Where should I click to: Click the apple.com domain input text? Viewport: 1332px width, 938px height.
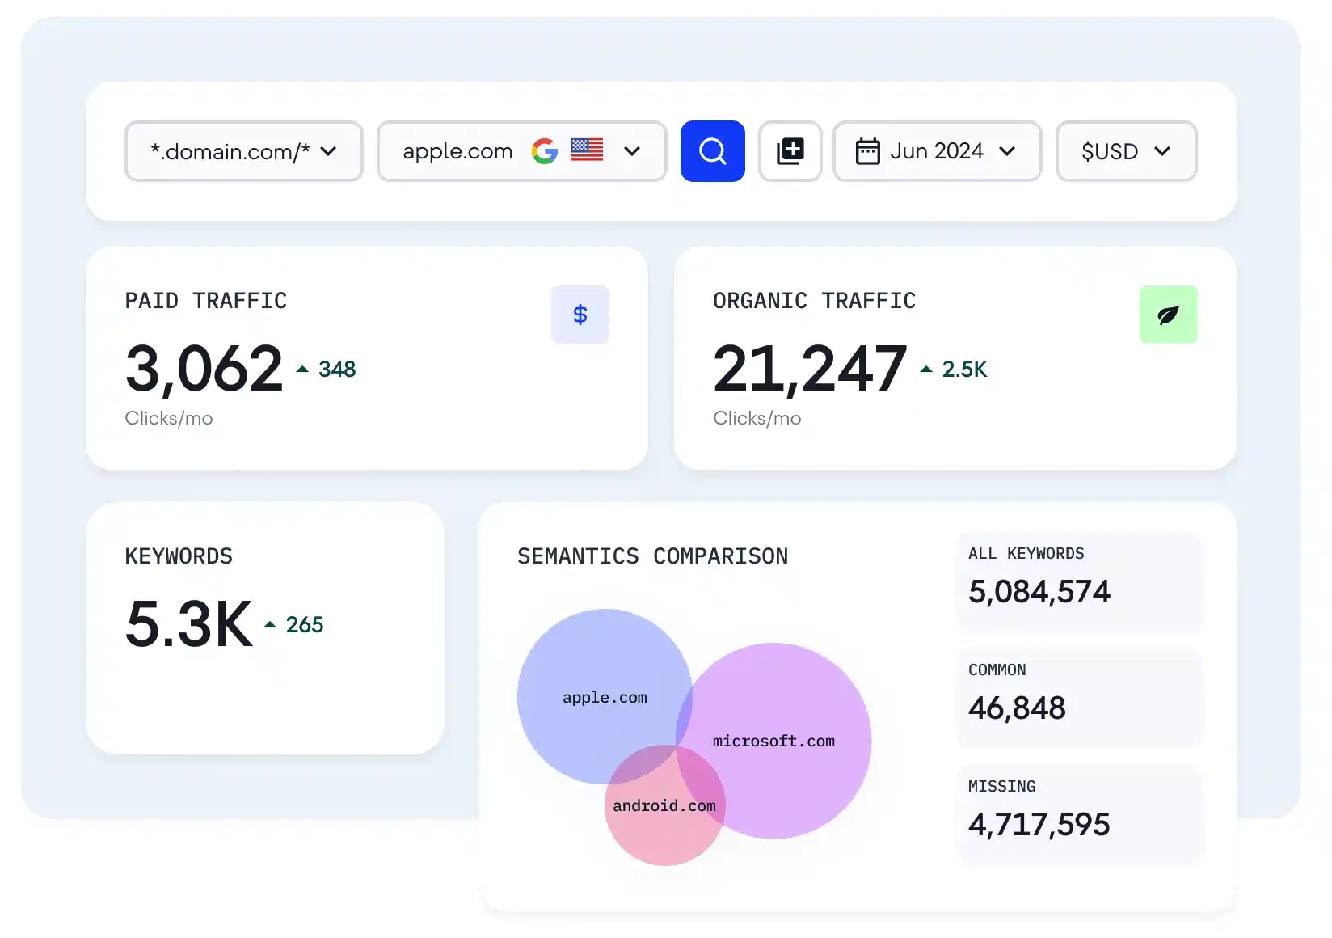click(457, 151)
